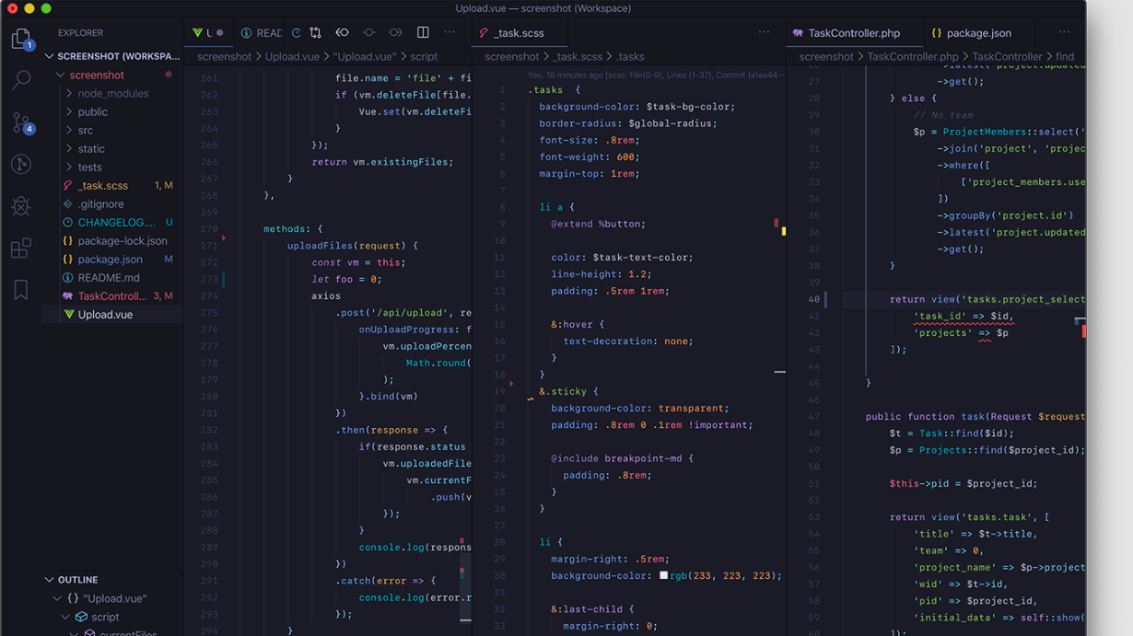Select Upload.vue in Explorer tree
The height and width of the screenshot is (636, 1133).
112,314
